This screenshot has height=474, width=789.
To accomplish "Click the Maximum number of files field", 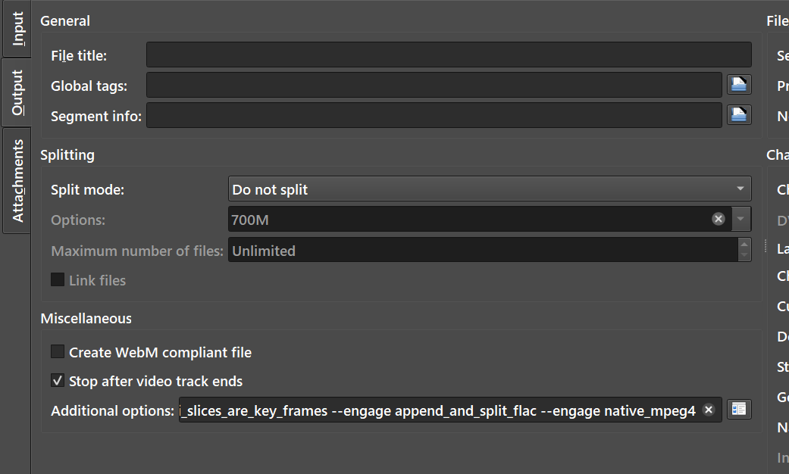I will point(482,250).
